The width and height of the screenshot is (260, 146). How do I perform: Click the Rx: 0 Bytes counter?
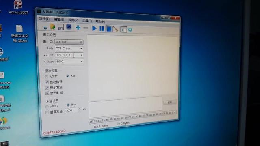pos(101,126)
